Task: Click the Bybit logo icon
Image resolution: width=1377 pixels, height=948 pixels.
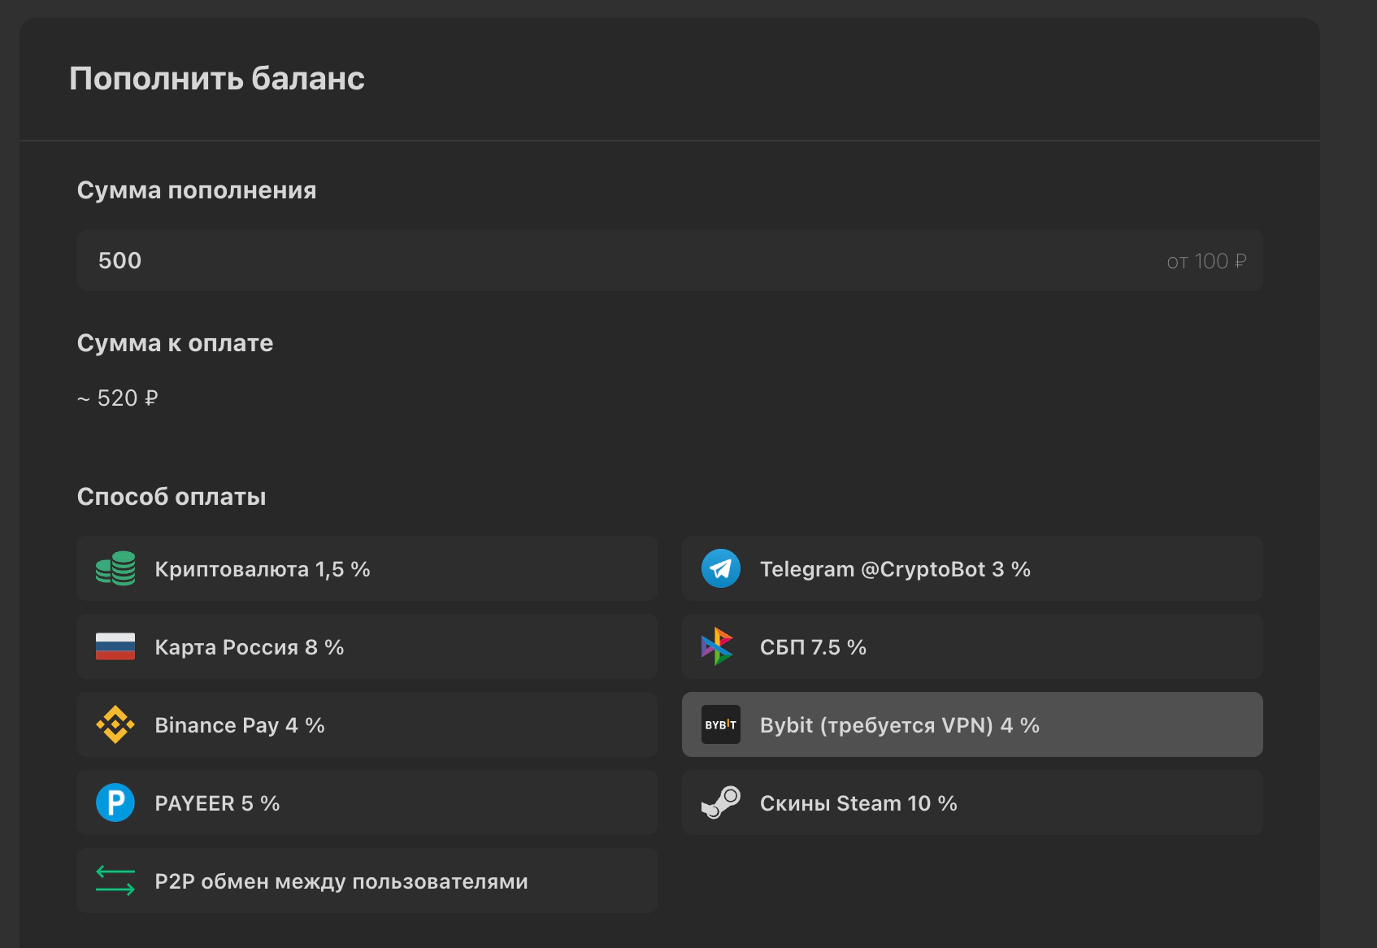Action: 720,724
